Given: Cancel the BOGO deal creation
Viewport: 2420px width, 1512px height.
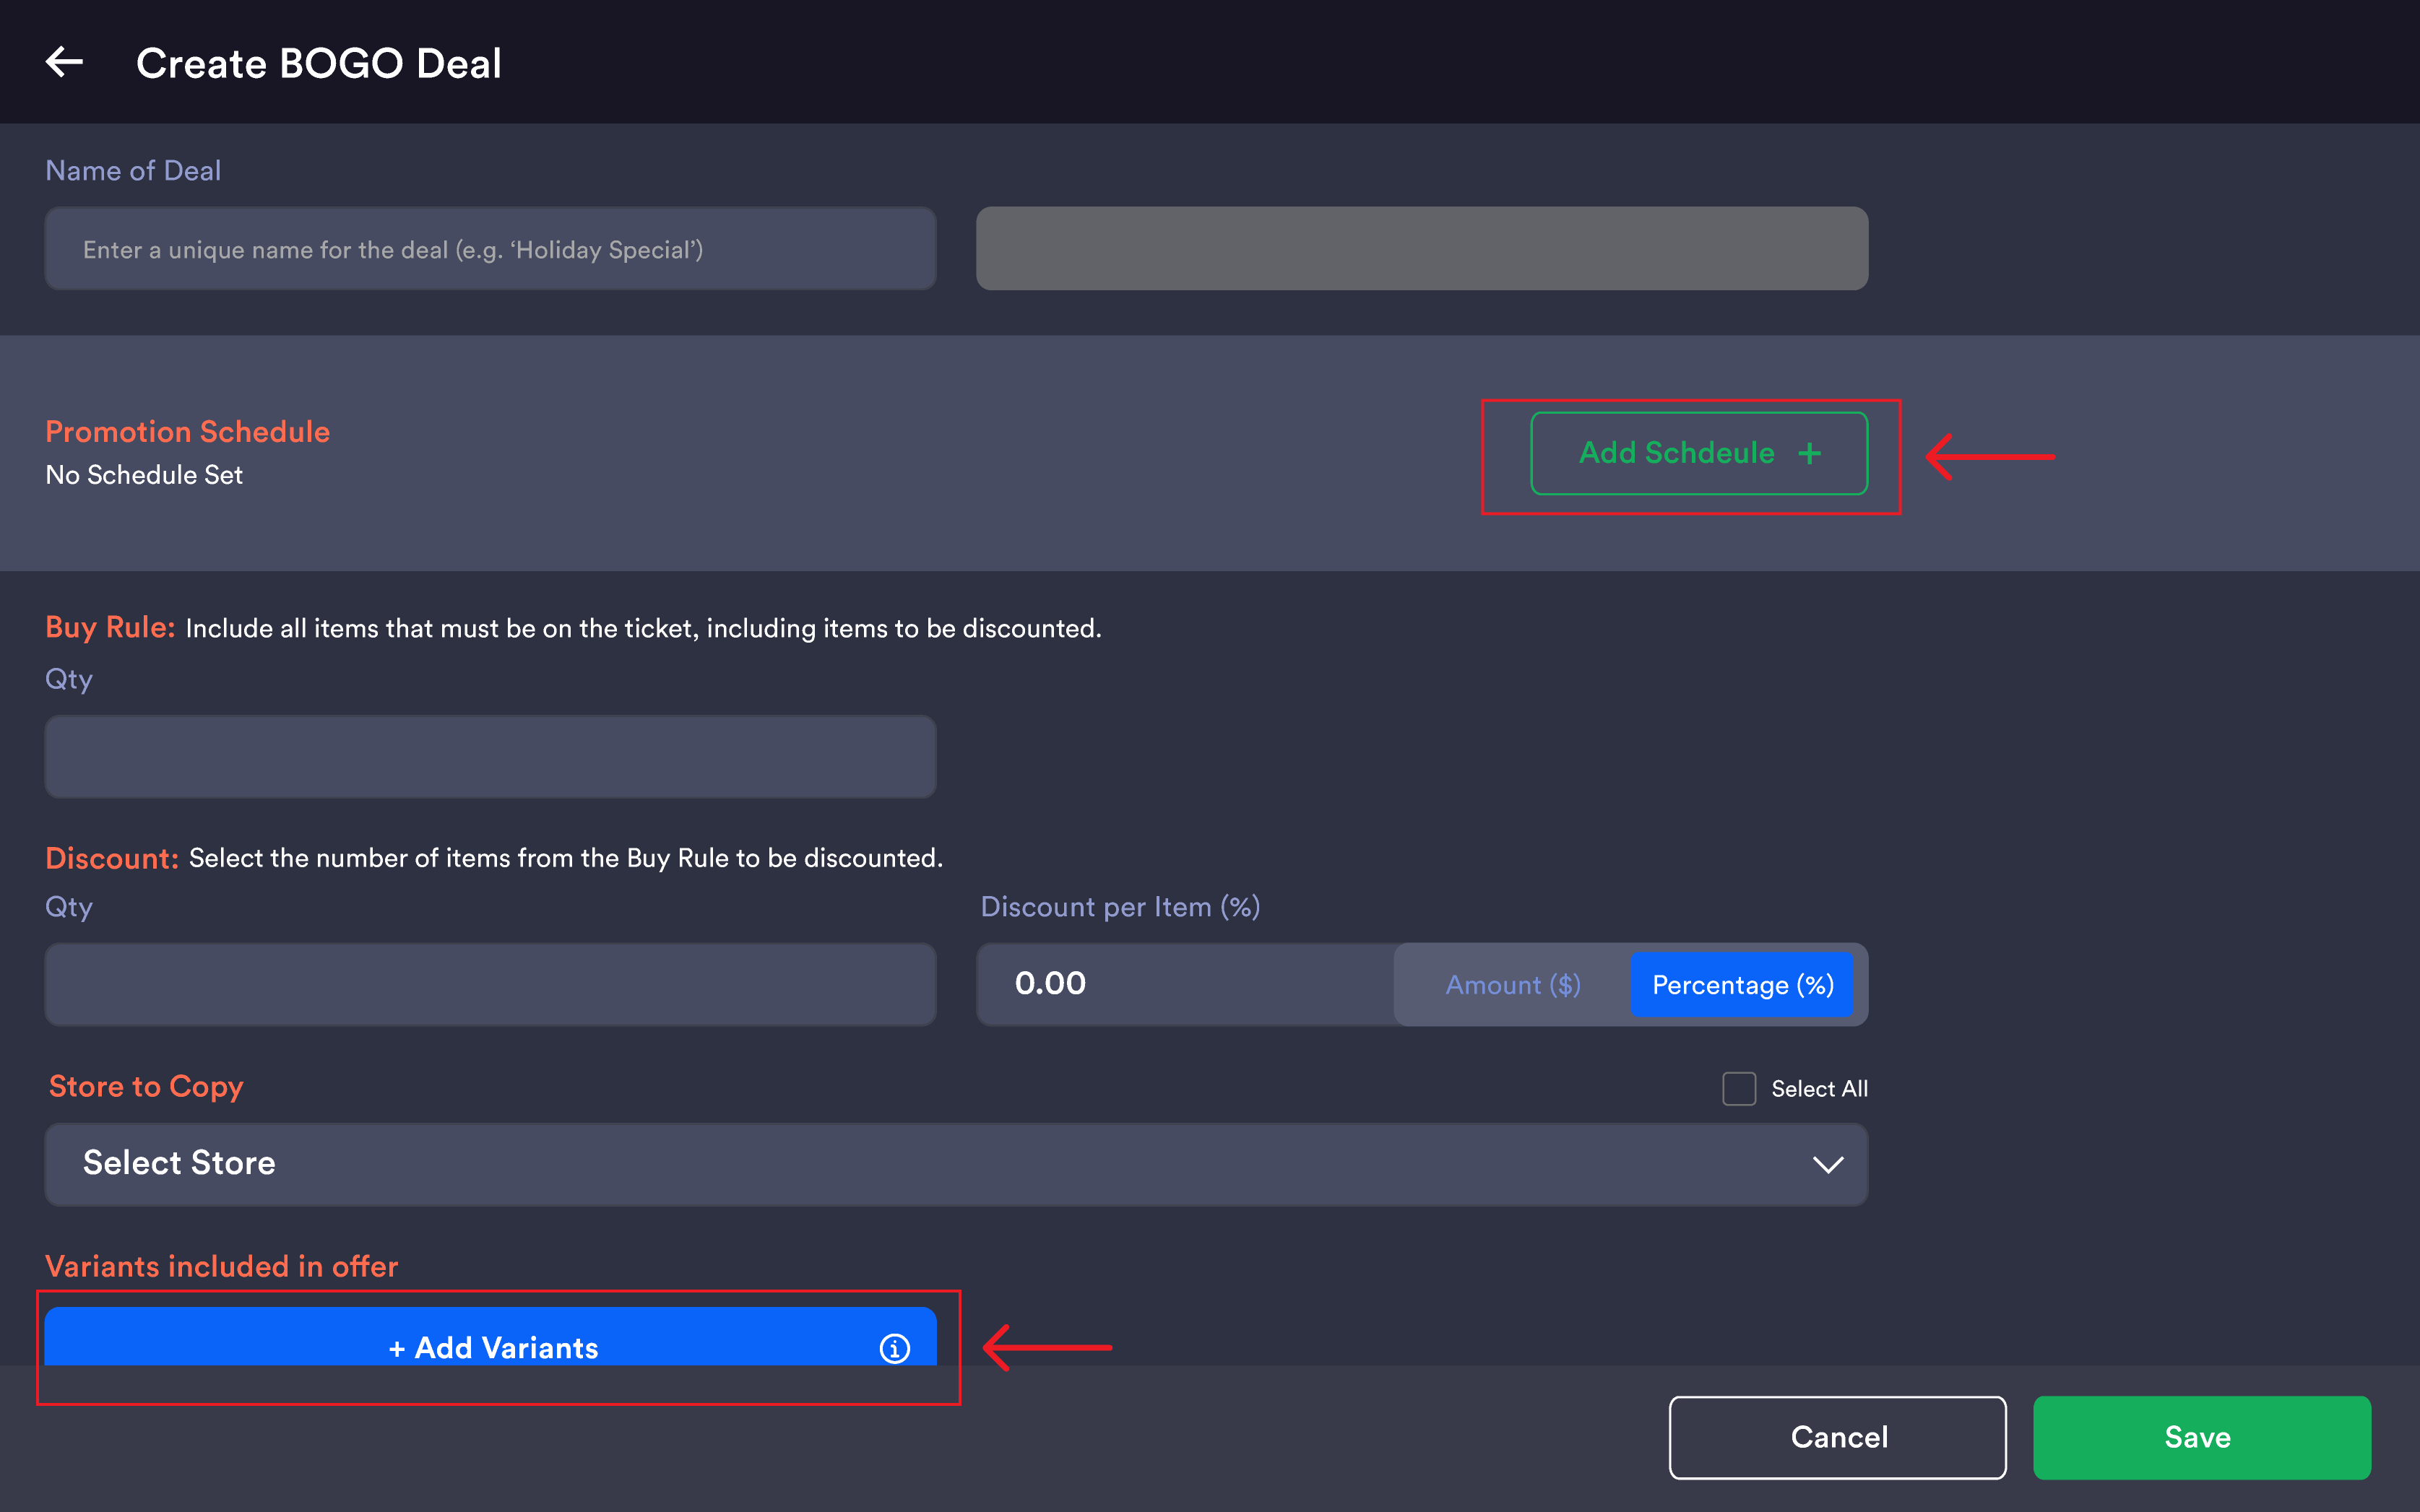Looking at the screenshot, I should [1838, 1437].
